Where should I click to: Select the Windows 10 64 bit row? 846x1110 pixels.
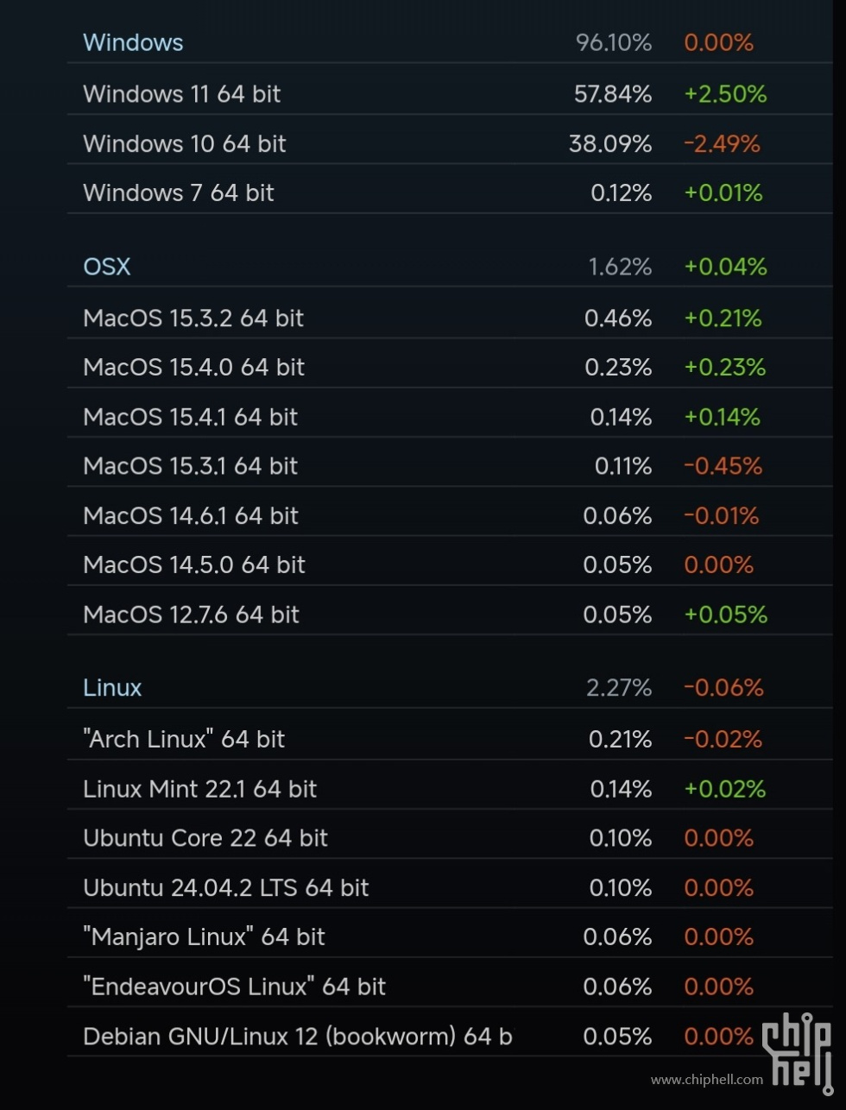tap(450, 143)
